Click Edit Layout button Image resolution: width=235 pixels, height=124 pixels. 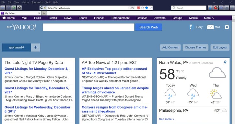tap(220, 47)
